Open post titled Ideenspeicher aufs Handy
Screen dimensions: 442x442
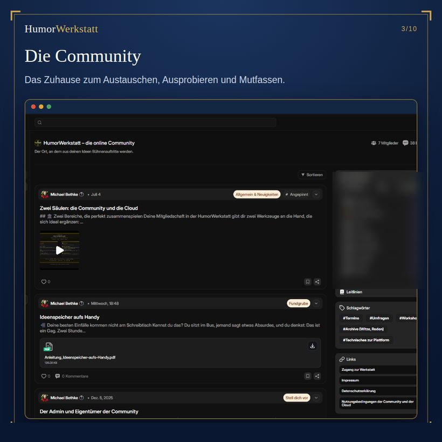tap(70, 317)
